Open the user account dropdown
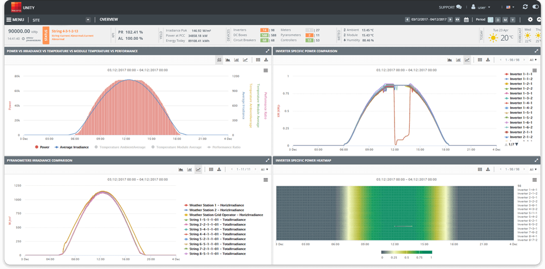The width and height of the screenshot is (545, 269). (481, 7)
